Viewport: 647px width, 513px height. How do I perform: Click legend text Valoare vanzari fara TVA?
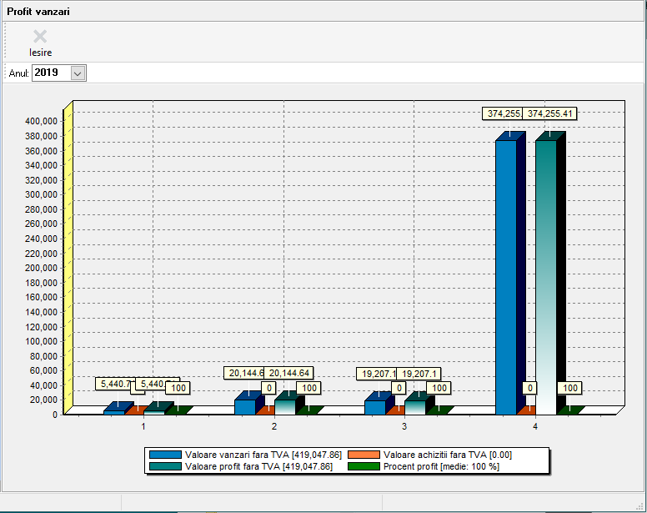[263, 455]
